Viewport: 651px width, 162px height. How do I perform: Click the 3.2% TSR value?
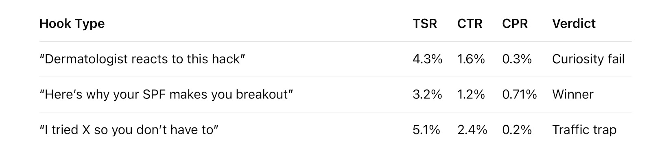[x=427, y=94]
